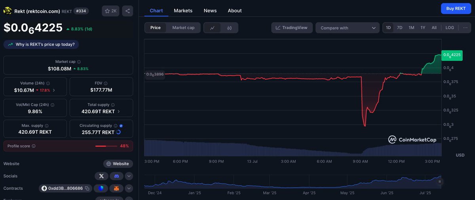The width and height of the screenshot is (475, 200).
Task: Show Max. supply info icon
Action: [x=46, y=125]
